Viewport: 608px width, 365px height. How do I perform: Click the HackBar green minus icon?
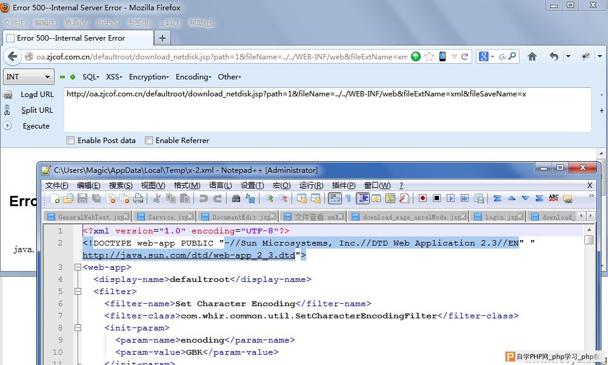click(62, 77)
